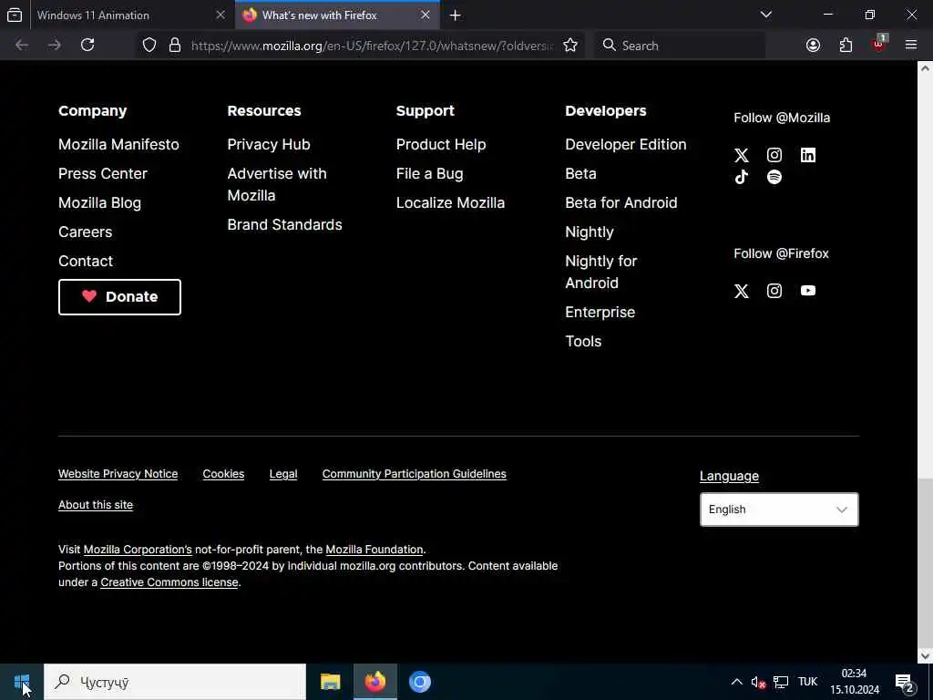Open the Firefox account icon
This screenshot has height=700, width=933.
tap(813, 46)
